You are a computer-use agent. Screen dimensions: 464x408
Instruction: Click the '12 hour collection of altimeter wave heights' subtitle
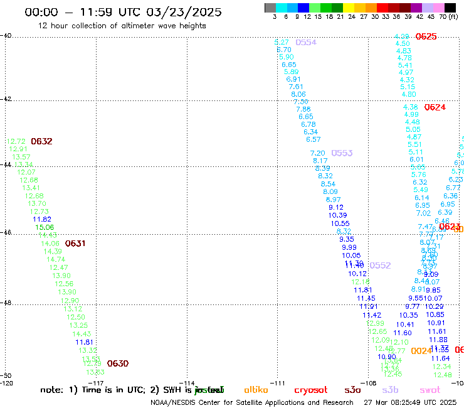(x=122, y=26)
